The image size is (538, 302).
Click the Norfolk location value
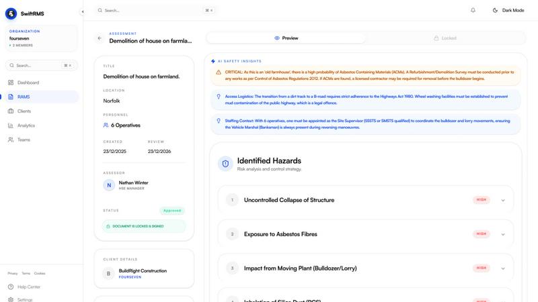coord(112,101)
